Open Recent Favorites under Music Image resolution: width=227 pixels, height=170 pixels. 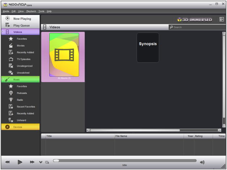20,107
